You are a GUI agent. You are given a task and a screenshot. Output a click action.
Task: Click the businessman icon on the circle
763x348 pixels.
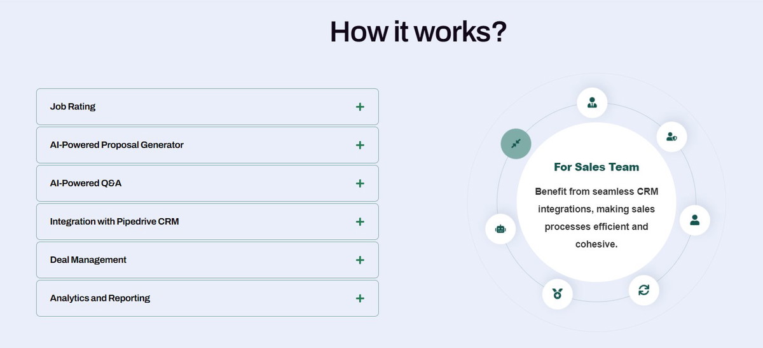pyautogui.click(x=592, y=102)
